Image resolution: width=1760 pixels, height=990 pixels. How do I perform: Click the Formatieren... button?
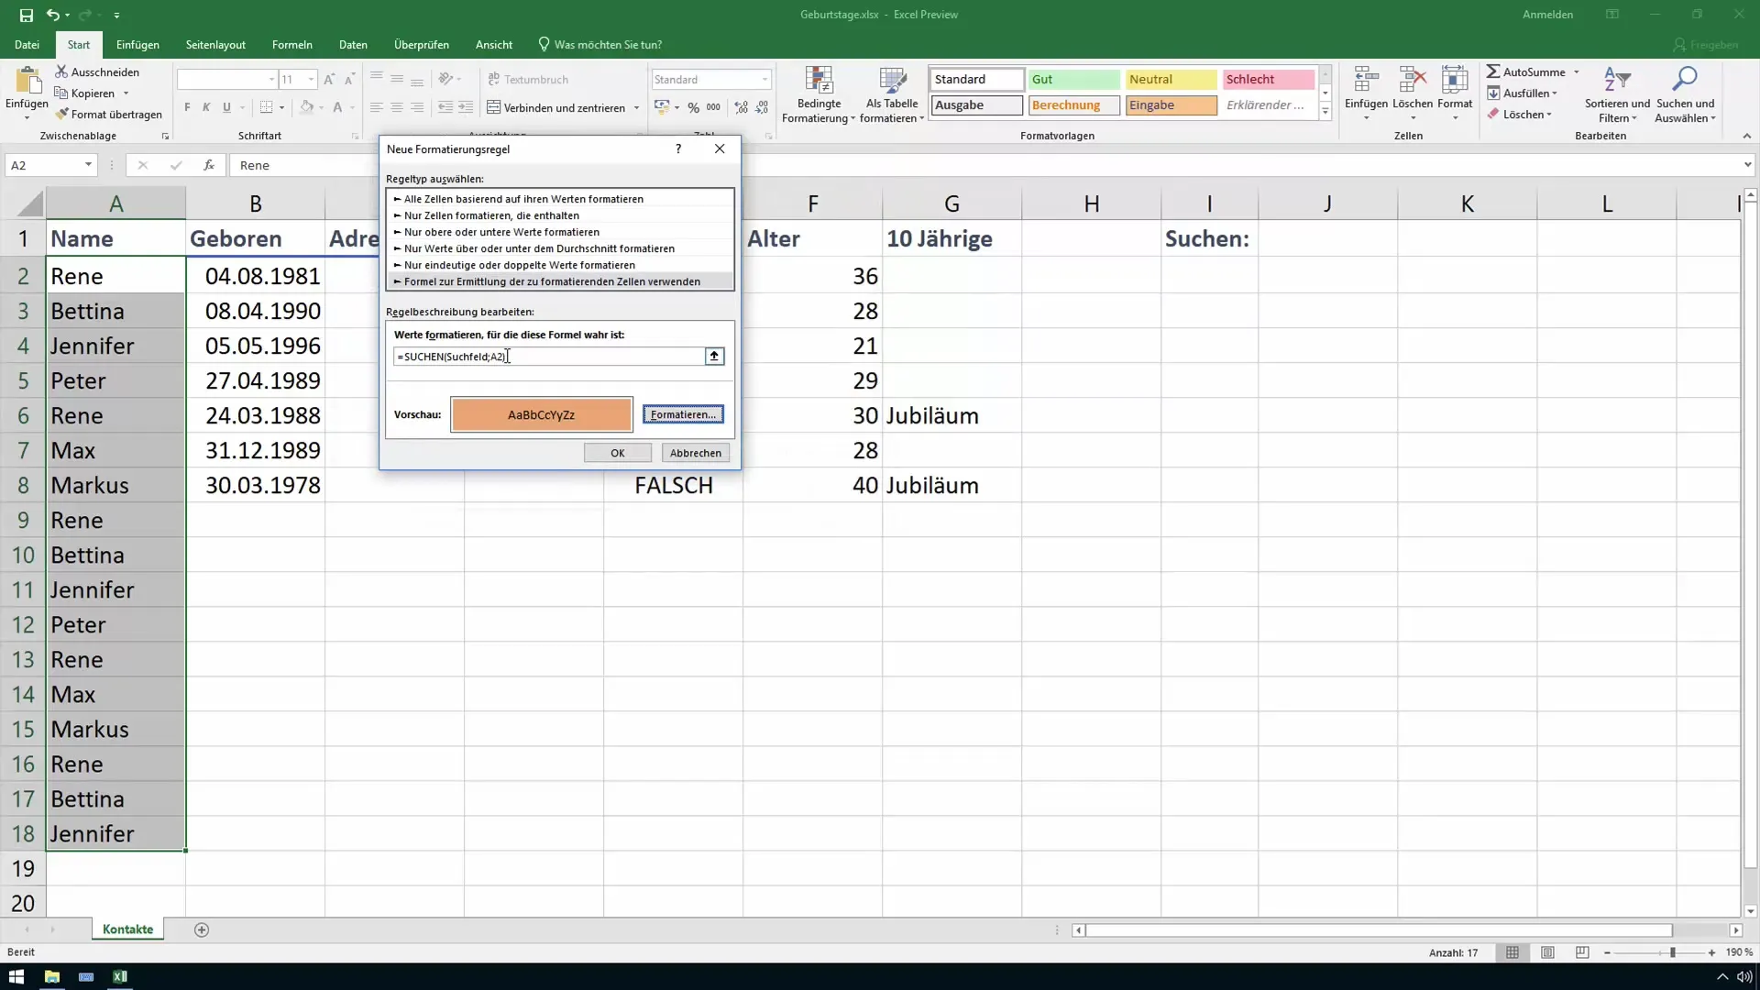point(683,414)
